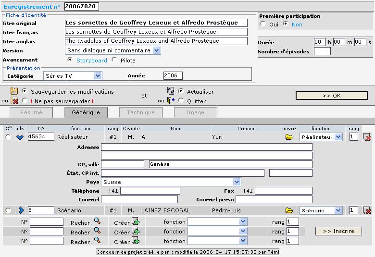Image resolution: width=375 pixels, height=257 pixels.
Task: Click the Courriel field
Action: point(139,199)
